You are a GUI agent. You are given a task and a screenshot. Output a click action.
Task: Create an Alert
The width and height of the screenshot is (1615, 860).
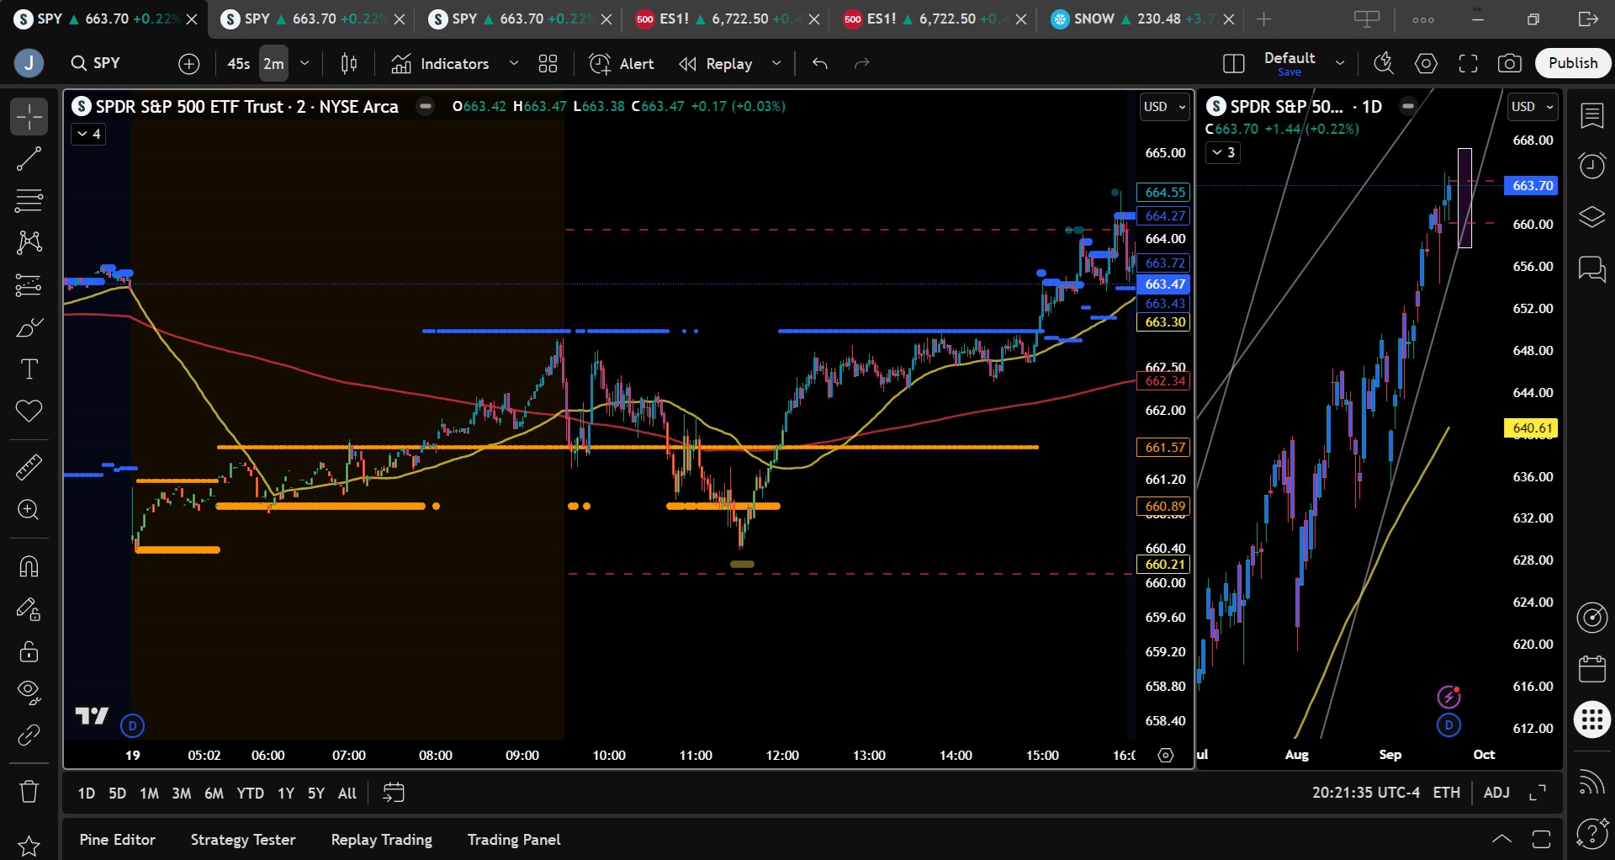coord(622,64)
